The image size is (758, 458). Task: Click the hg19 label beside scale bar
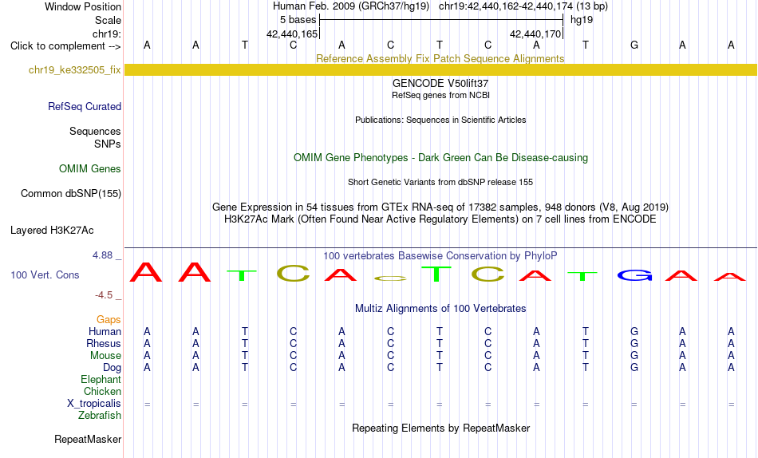[582, 20]
